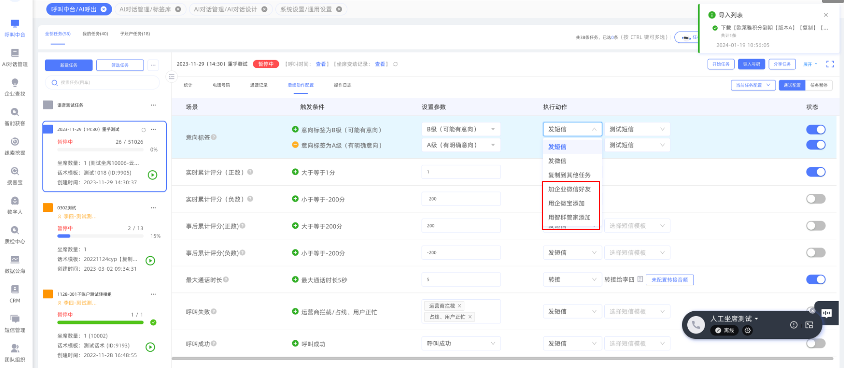Select 加企业微信好友 from the action list

(x=569, y=189)
